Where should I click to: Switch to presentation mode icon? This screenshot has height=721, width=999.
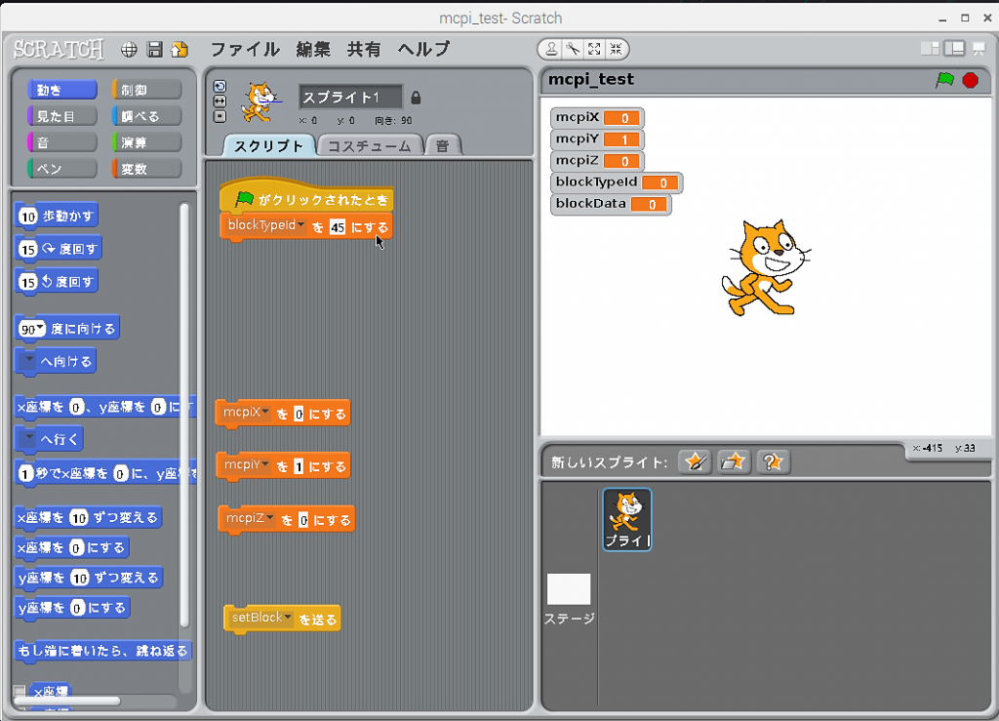pyautogui.click(x=978, y=49)
